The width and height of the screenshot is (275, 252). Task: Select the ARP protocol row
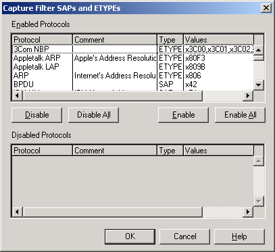click(x=133, y=76)
